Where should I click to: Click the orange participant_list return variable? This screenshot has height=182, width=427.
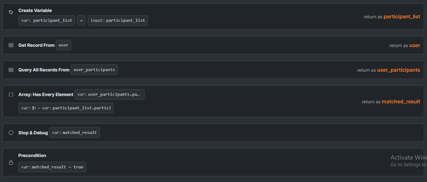click(x=402, y=17)
